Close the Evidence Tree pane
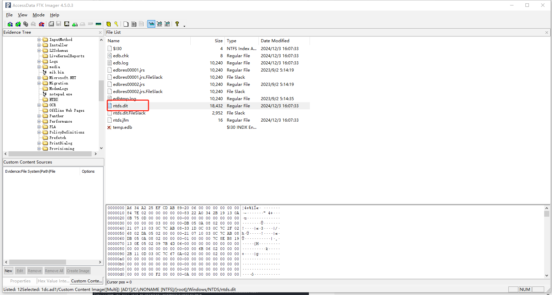The image size is (552, 295). click(x=100, y=32)
